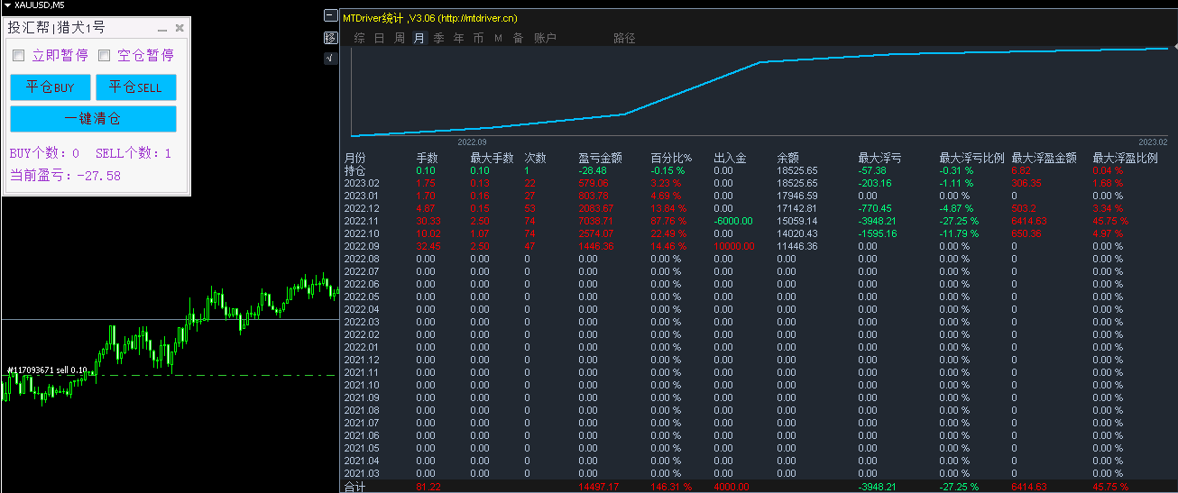This screenshot has width=1178, height=493.
Task: Click the 最大浮亏 column header
Action: [x=880, y=158]
